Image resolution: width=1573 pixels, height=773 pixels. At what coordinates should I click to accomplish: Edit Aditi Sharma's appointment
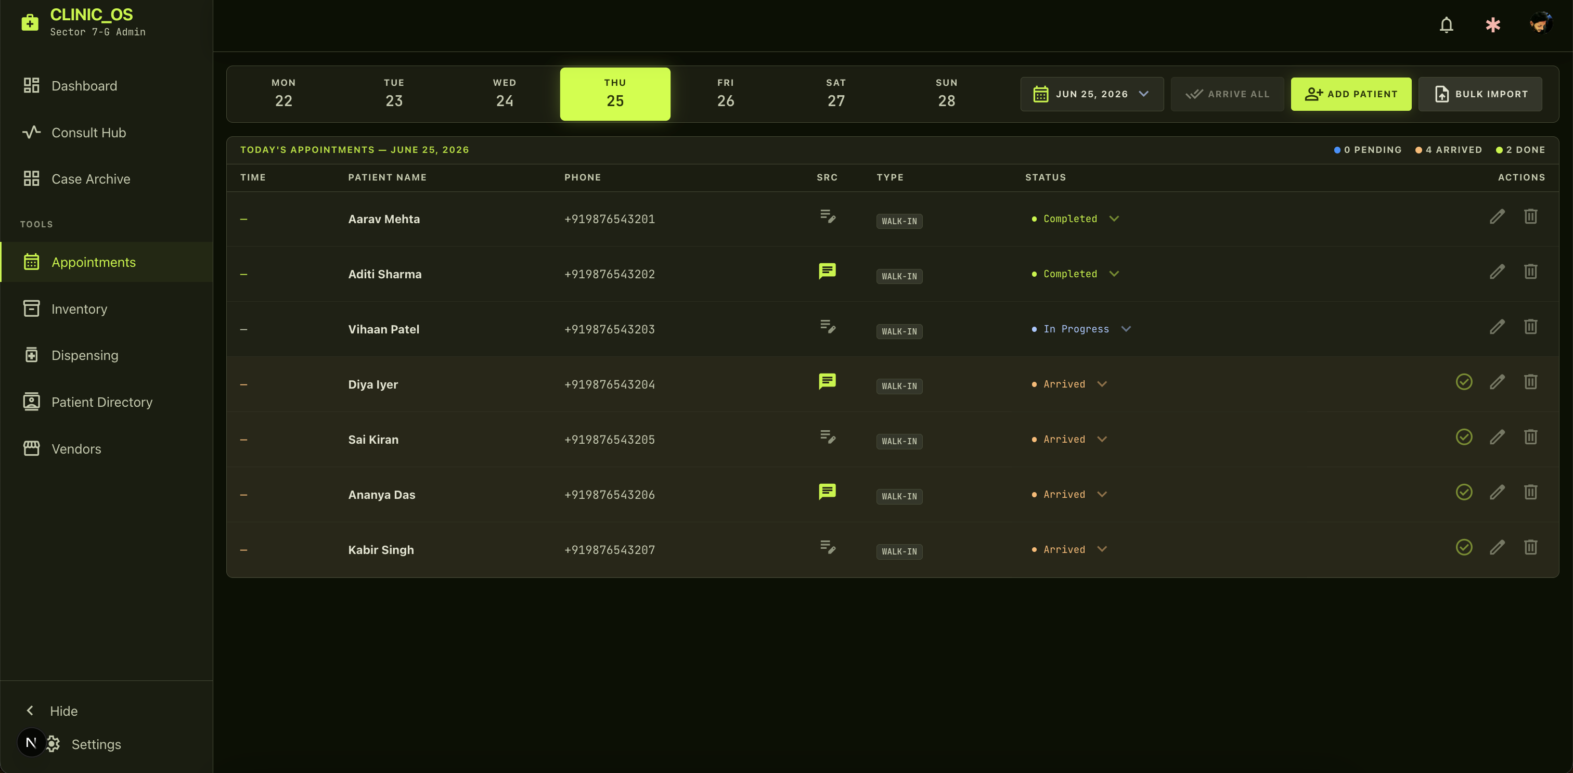(x=1497, y=272)
